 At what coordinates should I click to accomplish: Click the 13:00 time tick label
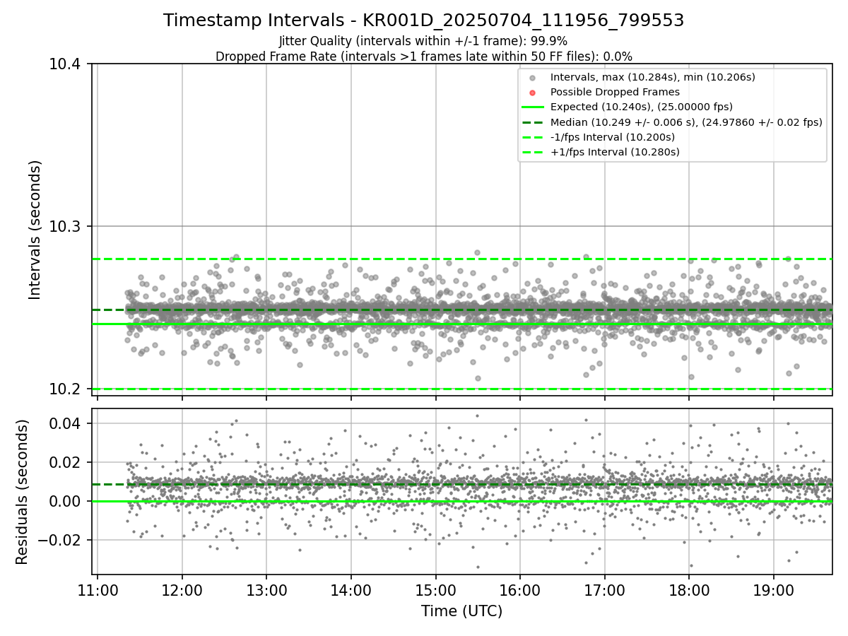pyautogui.click(x=266, y=589)
